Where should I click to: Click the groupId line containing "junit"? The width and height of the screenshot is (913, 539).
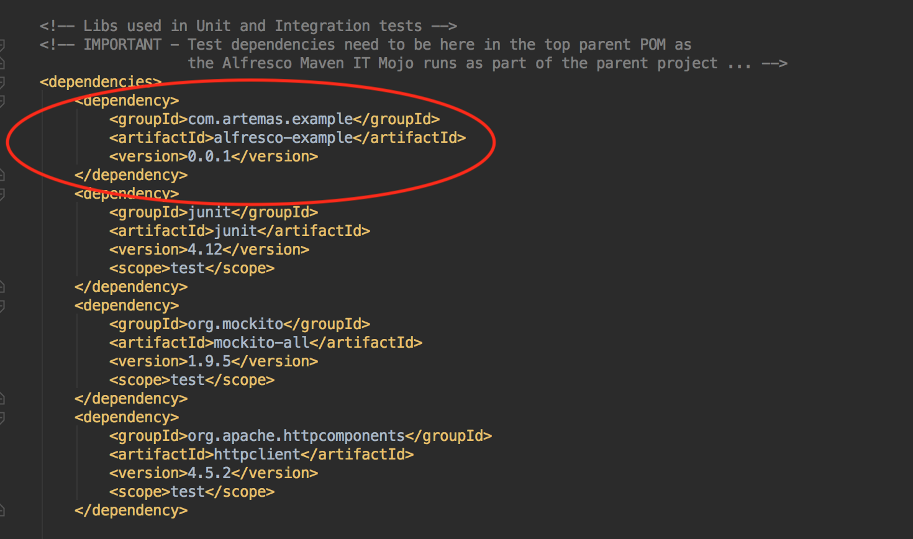[x=214, y=212]
